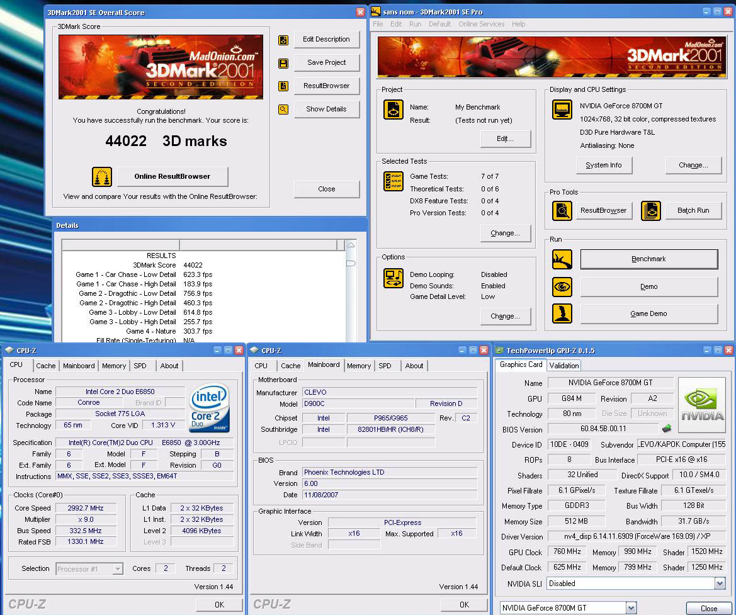Click the Edit Description icon
736x615 pixels.
coord(283,40)
